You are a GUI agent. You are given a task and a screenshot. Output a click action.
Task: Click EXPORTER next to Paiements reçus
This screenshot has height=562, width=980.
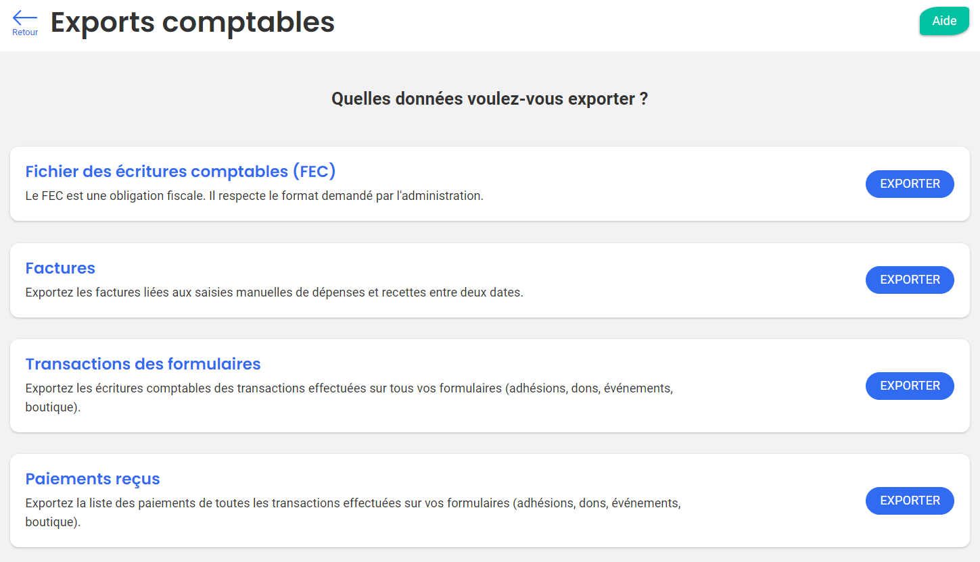click(x=909, y=501)
